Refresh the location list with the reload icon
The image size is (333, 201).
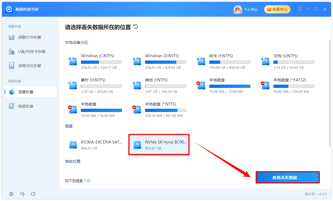click(136, 27)
